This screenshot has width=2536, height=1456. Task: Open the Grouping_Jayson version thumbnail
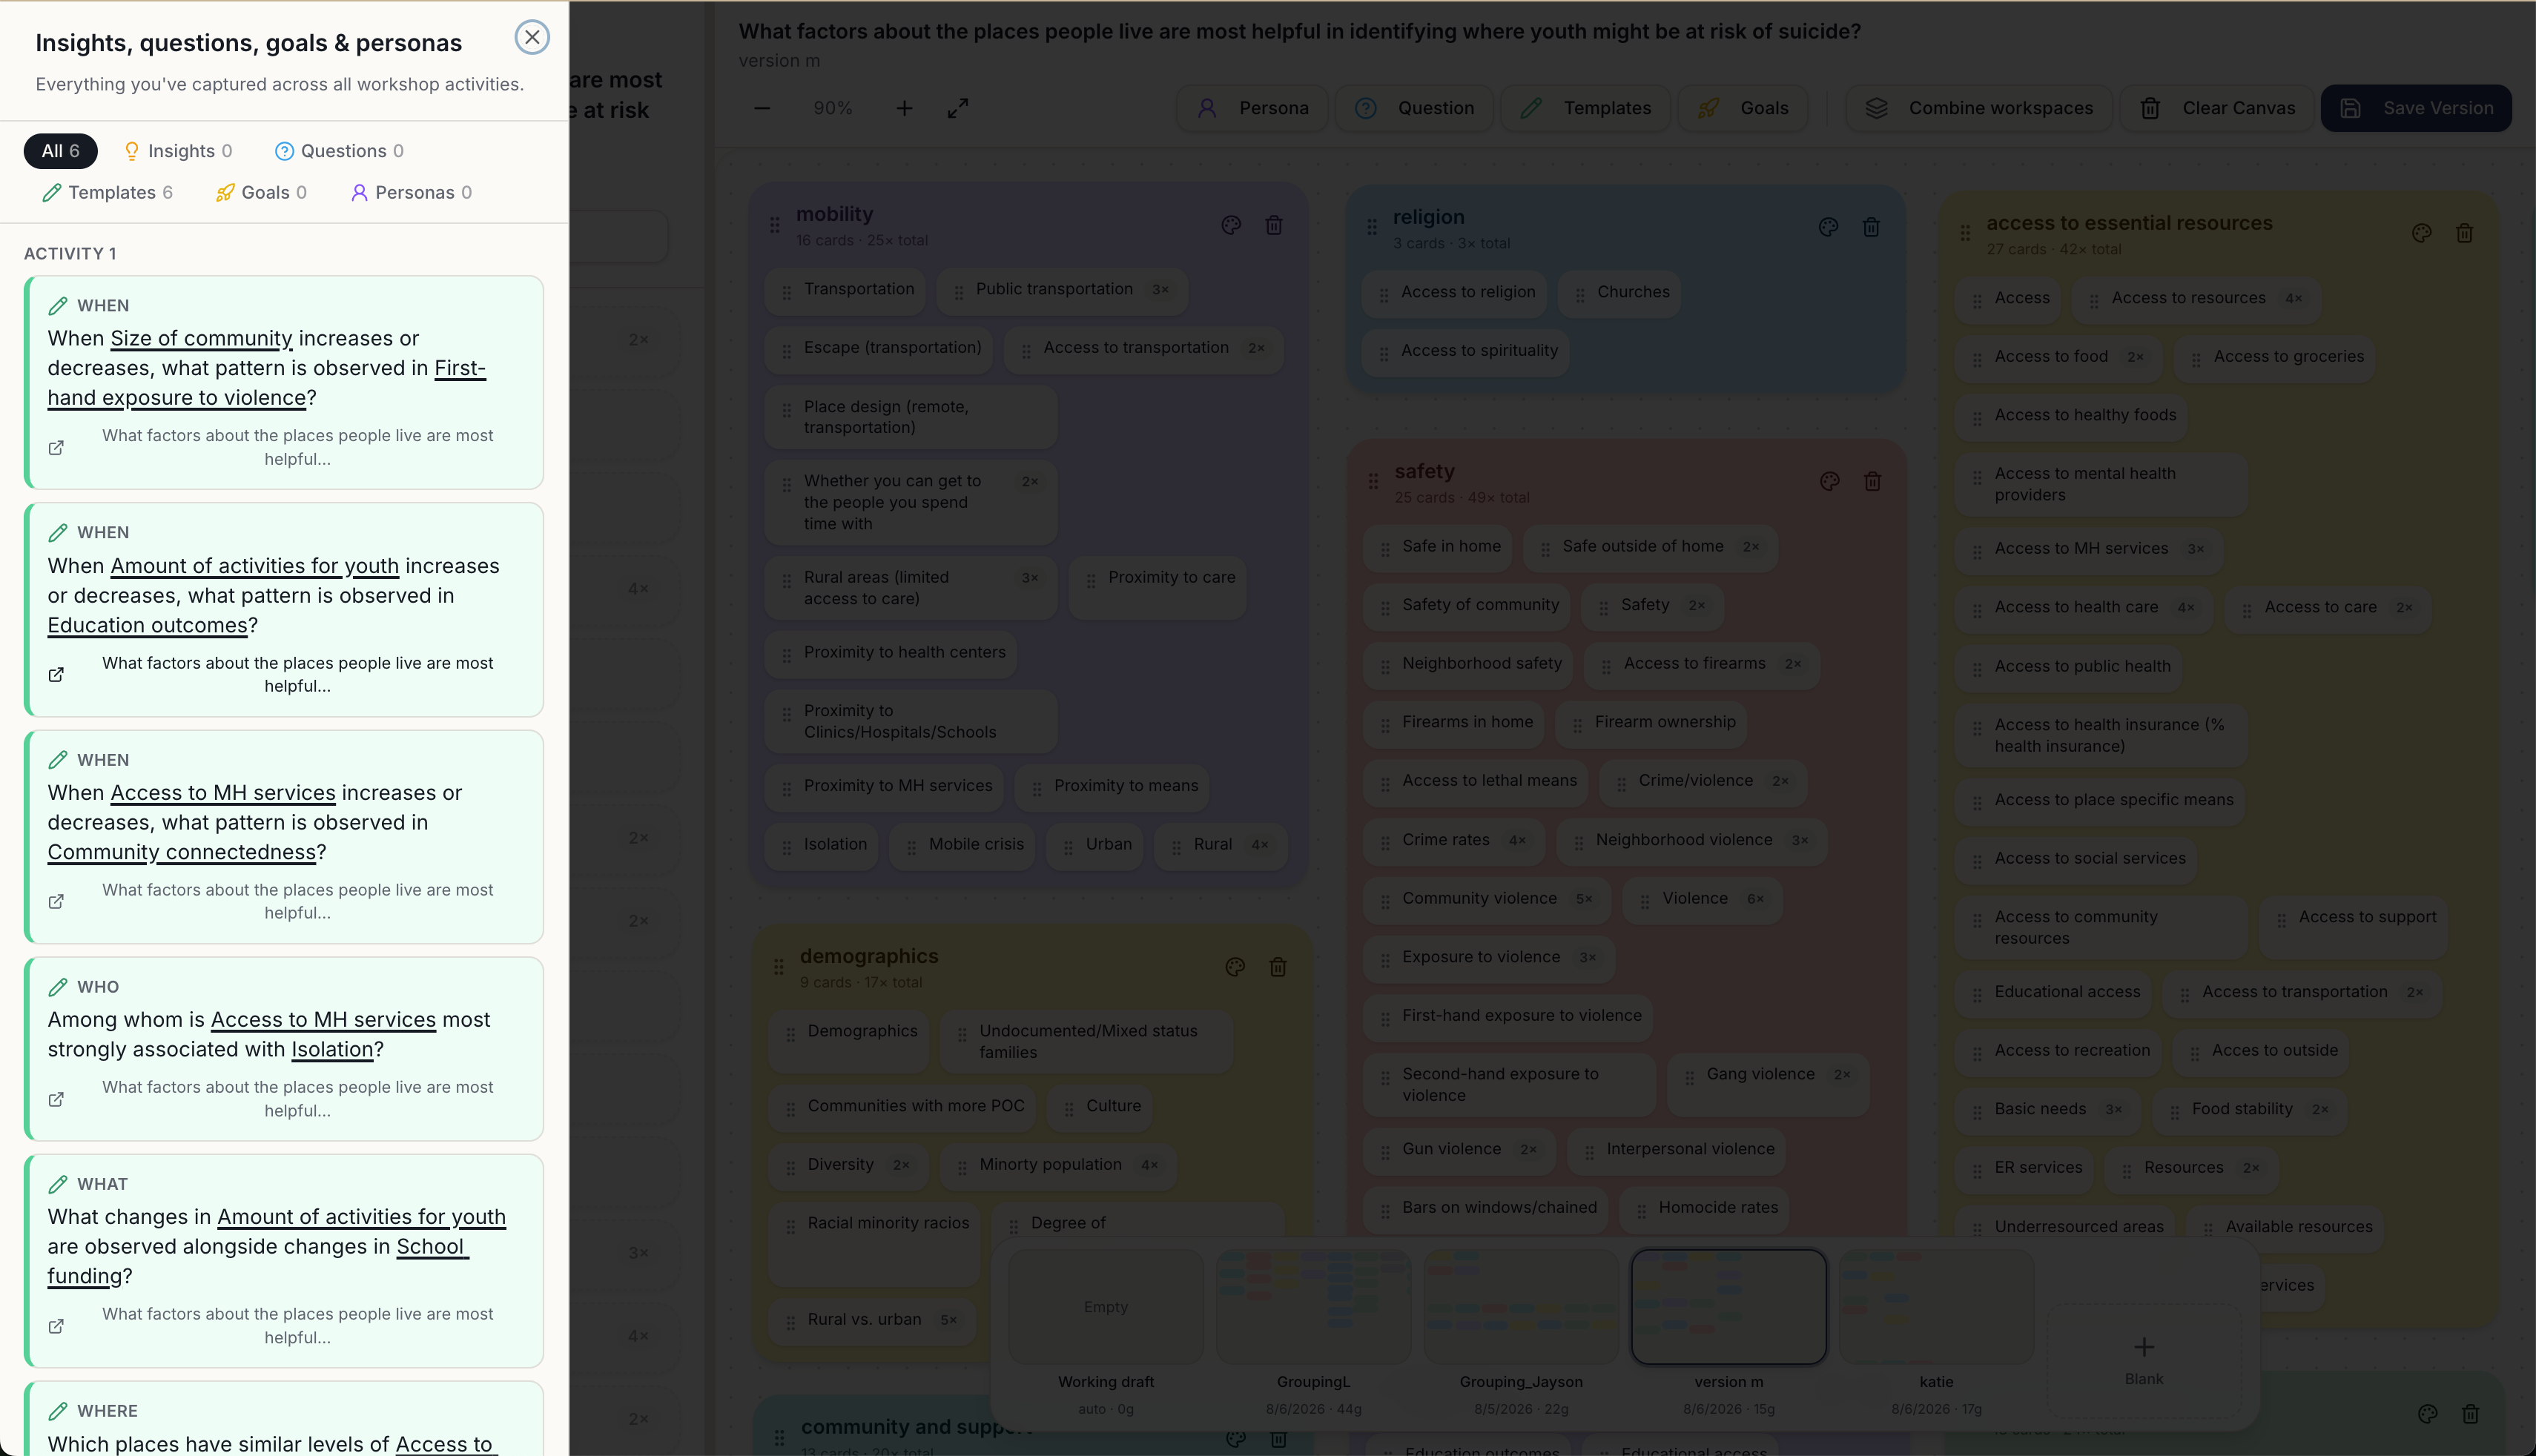(1521, 1307)
